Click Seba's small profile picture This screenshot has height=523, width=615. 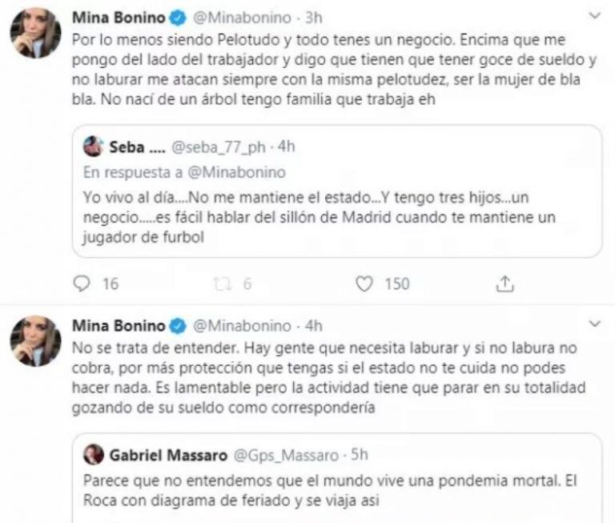94,147
